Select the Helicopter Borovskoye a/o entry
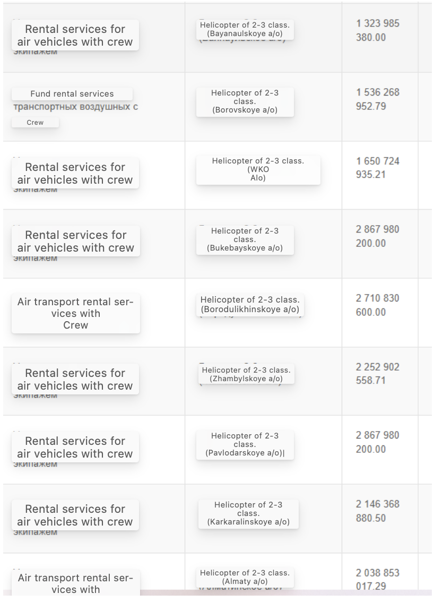 245,101
